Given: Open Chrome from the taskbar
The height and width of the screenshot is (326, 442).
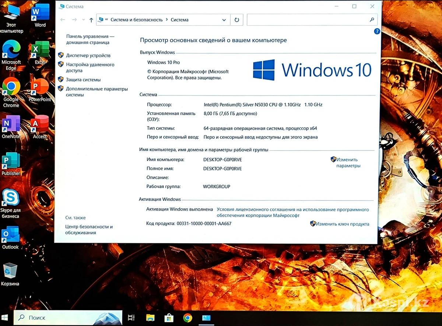Looking at the screenshot, I should pos(188,318).
